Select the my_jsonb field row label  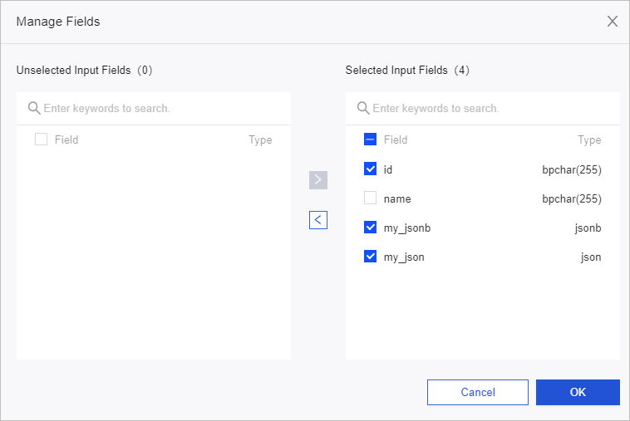(406, 228)
